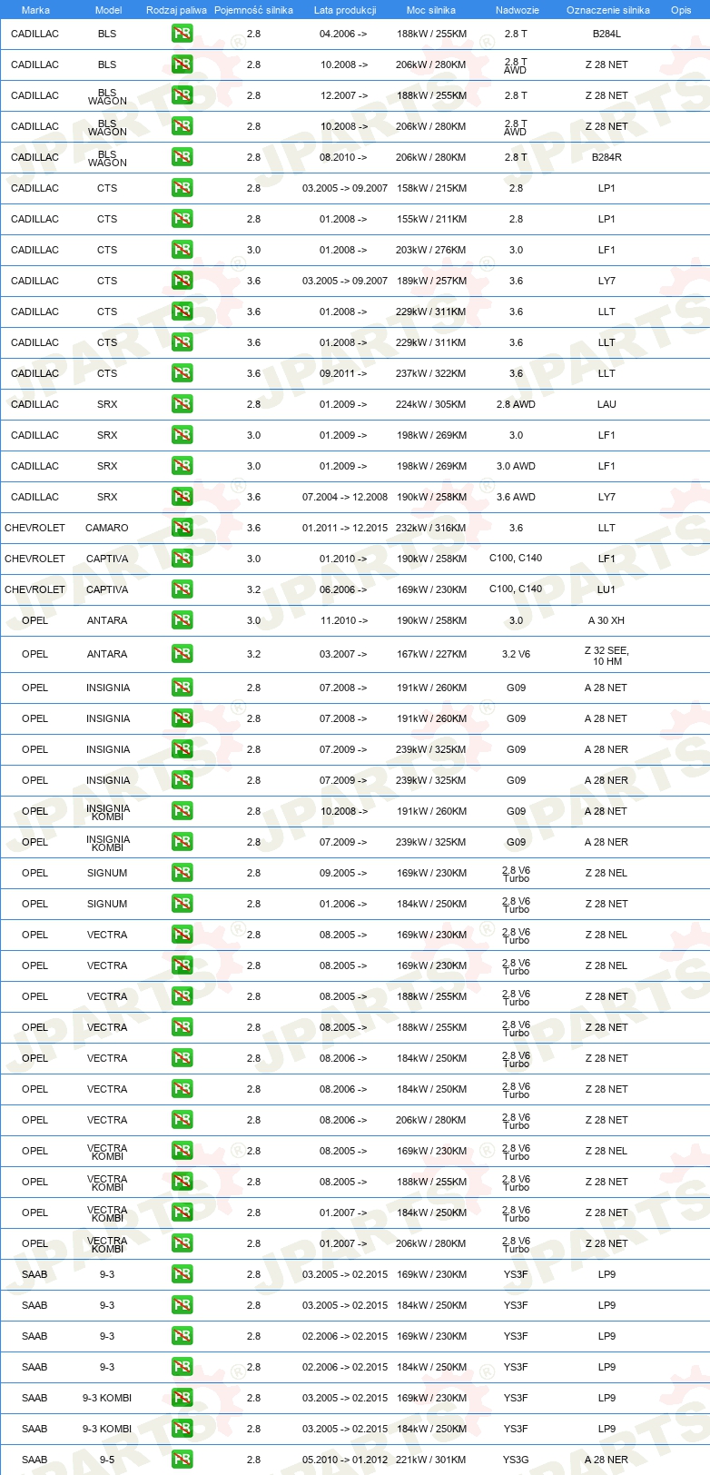Screen dimensions: 710x1475
Task: Select engine code B284R cell
Action: (606, 157)
